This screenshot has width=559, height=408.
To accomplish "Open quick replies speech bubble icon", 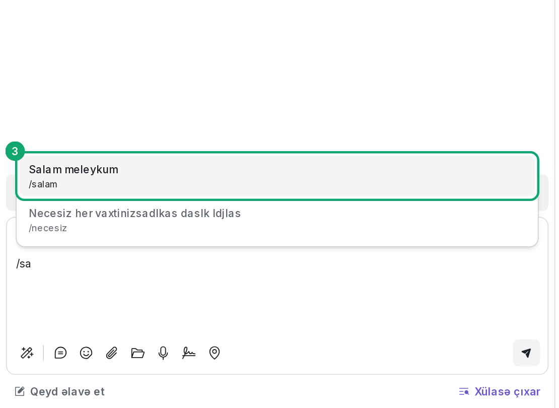I will 60,353.
